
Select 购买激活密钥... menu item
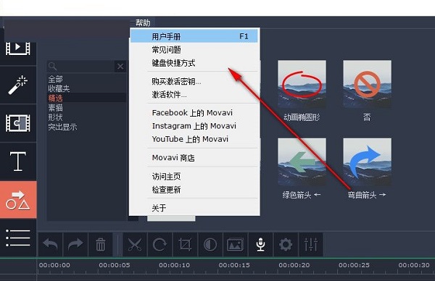click(194, 81)
